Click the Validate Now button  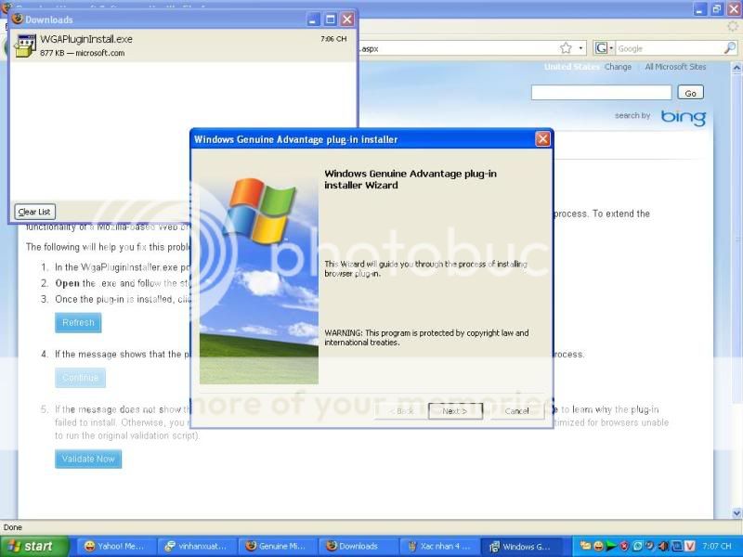point(88,459)
